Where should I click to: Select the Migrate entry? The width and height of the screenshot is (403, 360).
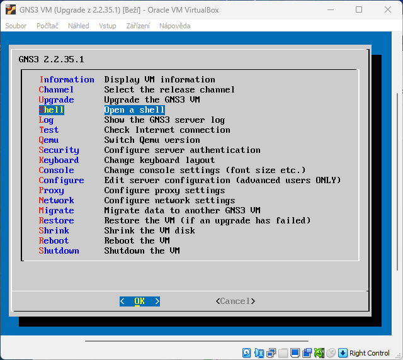tap(56, 210)
